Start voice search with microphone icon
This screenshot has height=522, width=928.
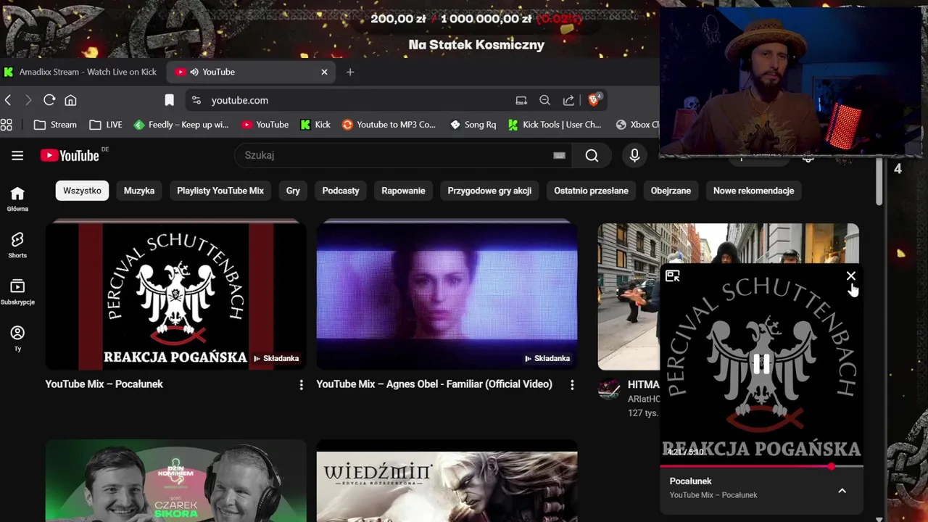pos(634,155)
